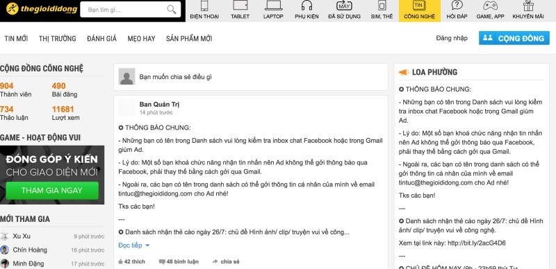Open the Phụ kiện headphones icon
The height and width of the screenshot is (269, 556).
[306, 6]
